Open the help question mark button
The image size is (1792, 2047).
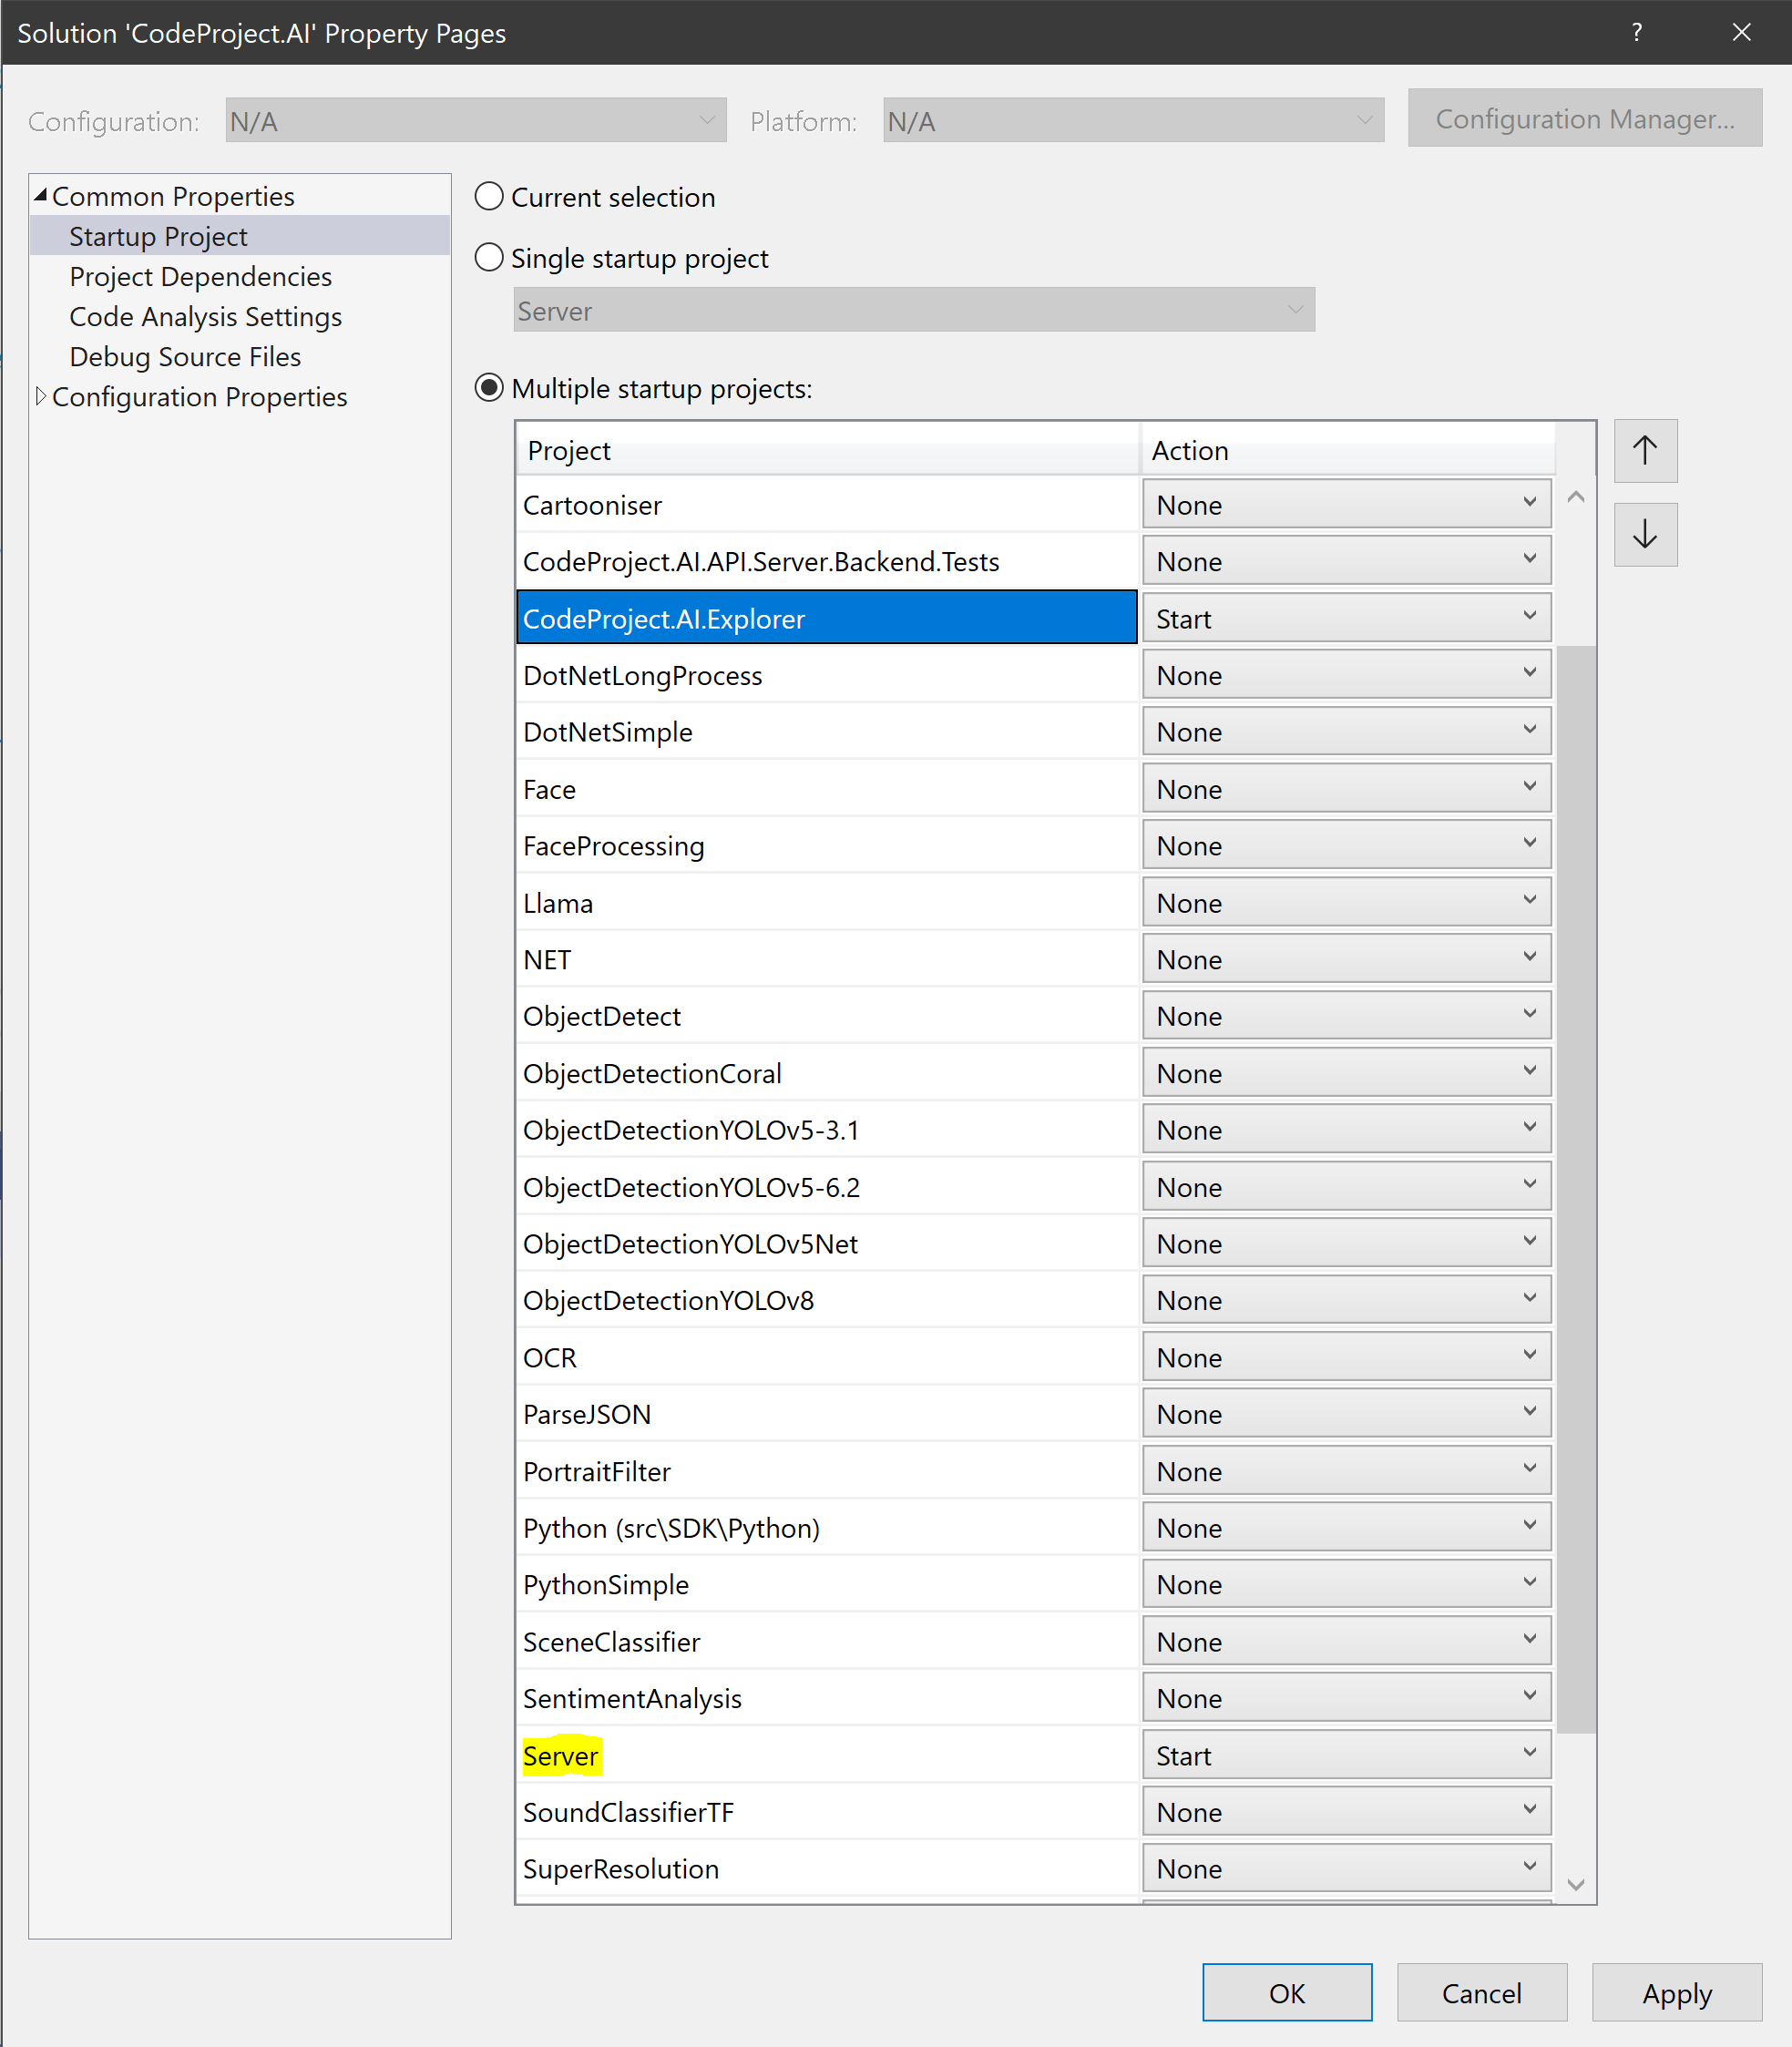point(1636,32)
